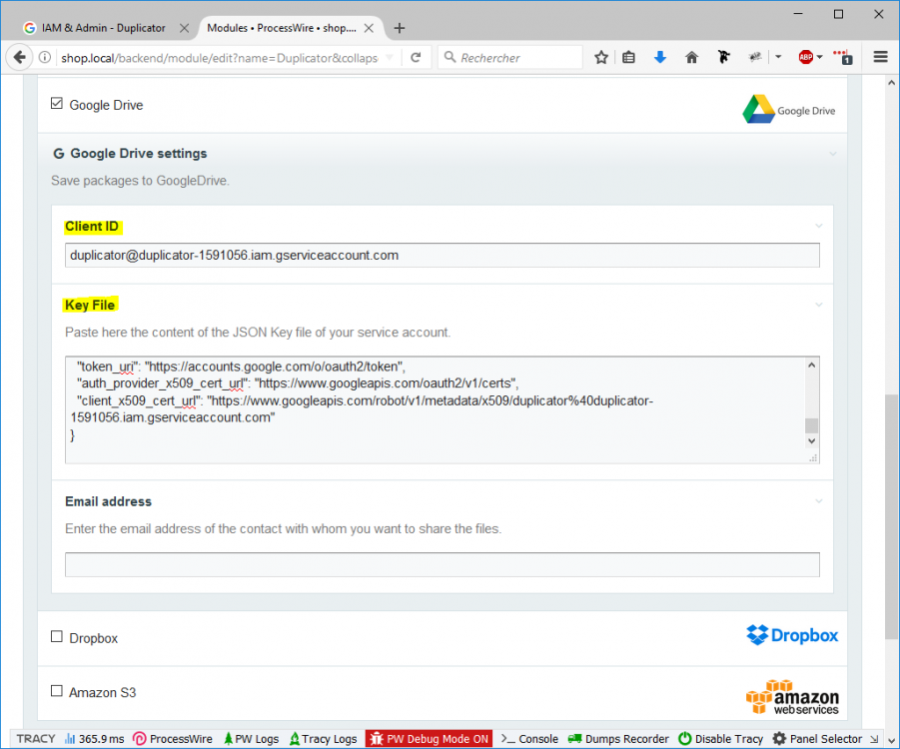Reload the page with refresh icon
This screenshot has height=749, width=900.
(416, 58)
